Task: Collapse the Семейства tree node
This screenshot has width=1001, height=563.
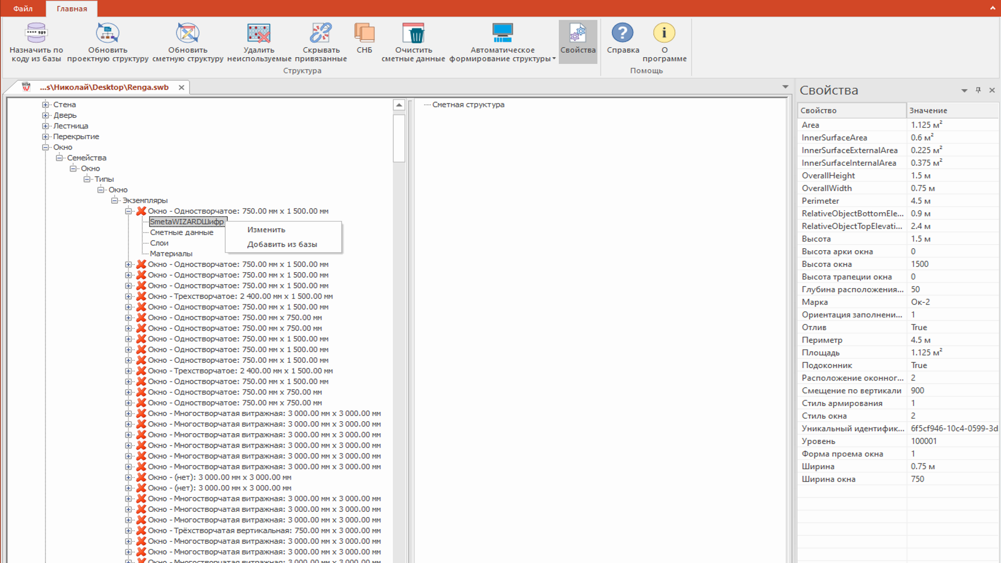Action: click(59, 158)
